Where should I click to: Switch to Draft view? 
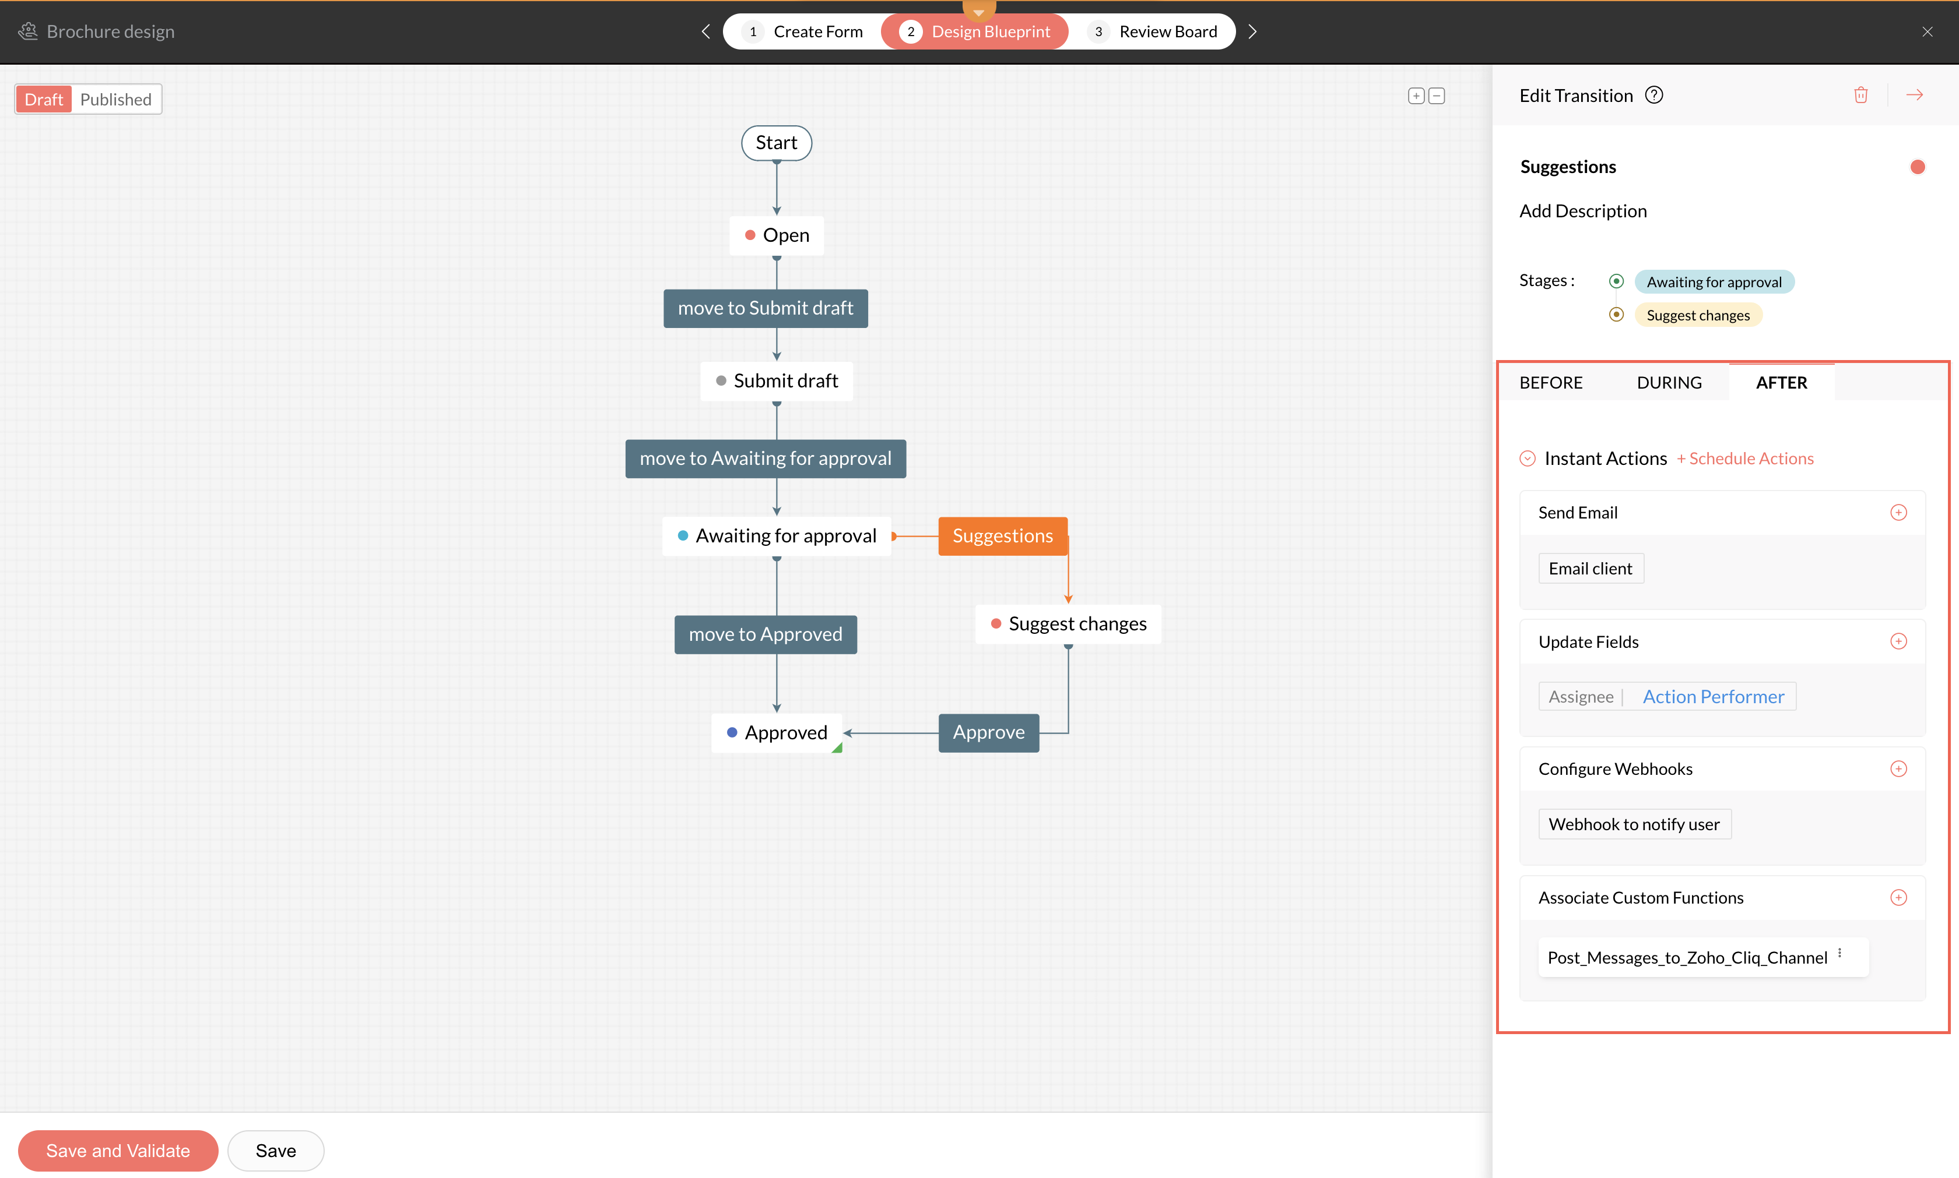(x=44, y=99)
